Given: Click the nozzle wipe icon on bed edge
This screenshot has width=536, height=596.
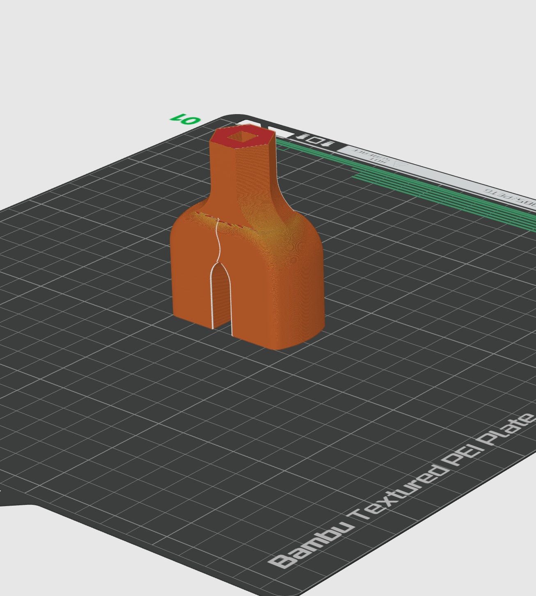Looking at the screenshot, I should (x=315, y=140).
